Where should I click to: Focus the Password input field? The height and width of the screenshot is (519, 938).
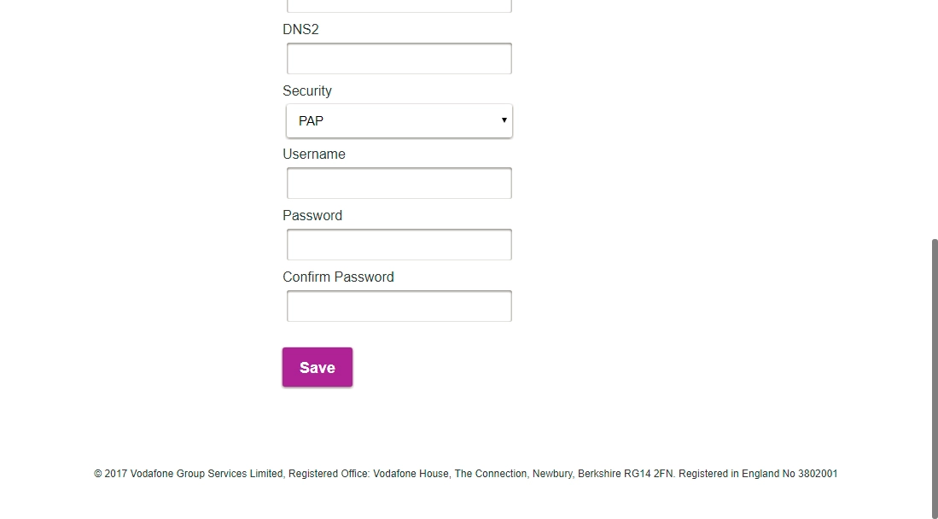click(399, 245)
